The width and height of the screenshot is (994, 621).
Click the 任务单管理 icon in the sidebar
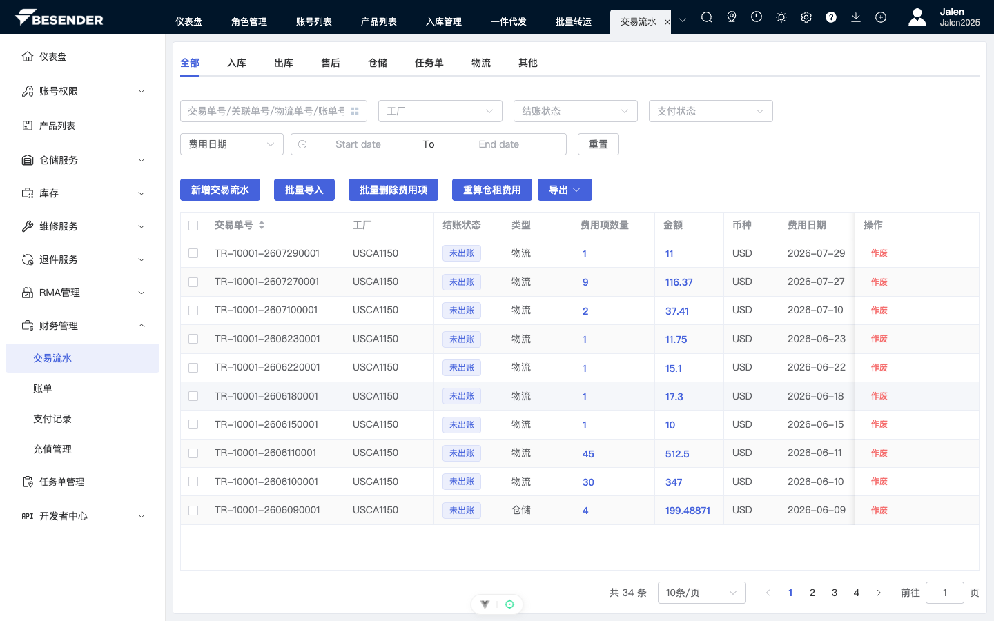28,482
